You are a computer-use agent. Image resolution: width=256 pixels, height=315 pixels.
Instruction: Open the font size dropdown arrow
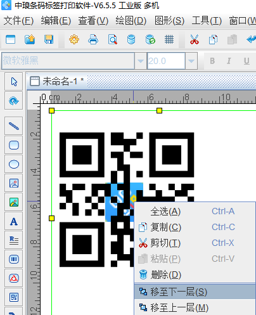click(x=191, y=61)
